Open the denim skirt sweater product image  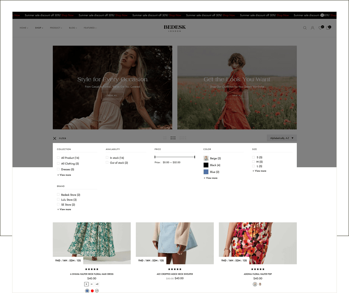[175, 243]
